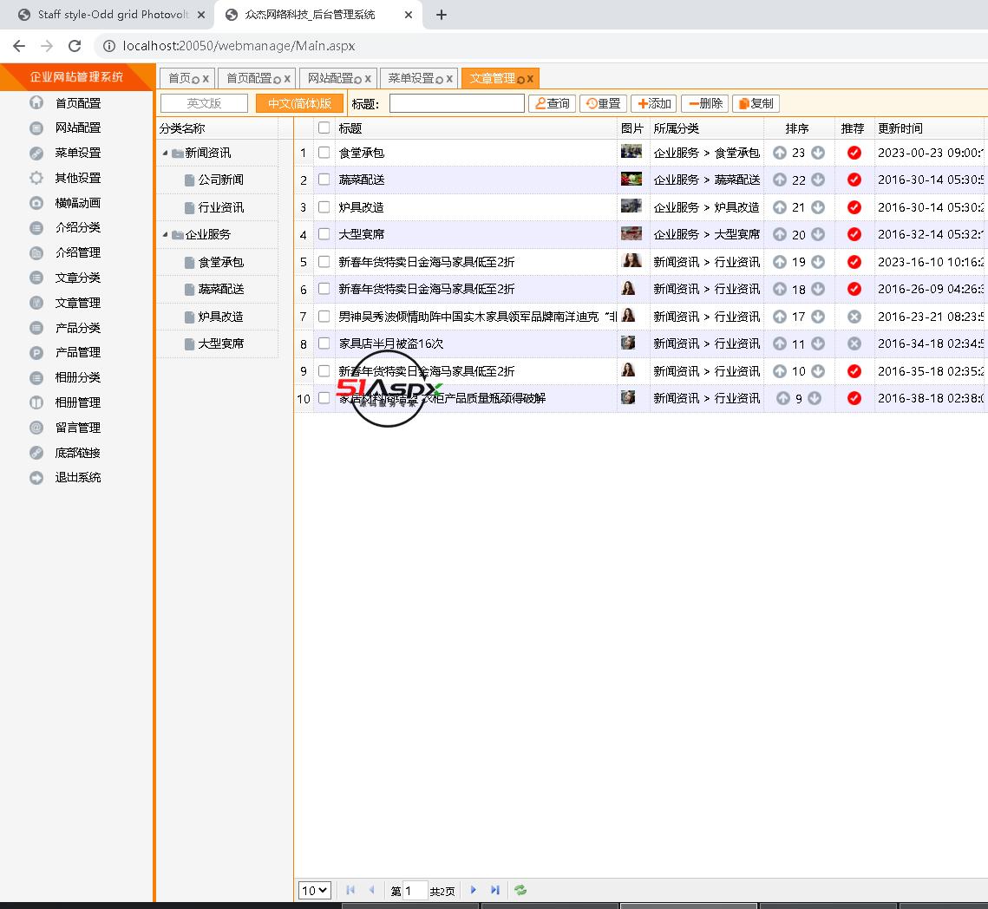Click the red recommended checkmark in row 3

pos(854,207)
